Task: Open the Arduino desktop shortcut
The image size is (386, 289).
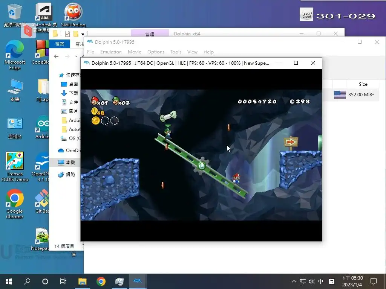Action: (42, 127)
